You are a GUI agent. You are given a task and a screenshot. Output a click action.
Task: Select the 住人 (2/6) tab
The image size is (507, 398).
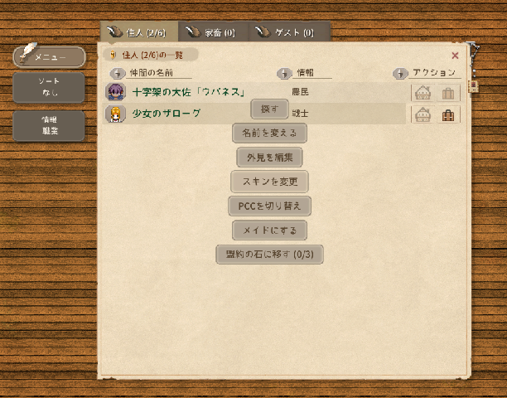pyautogui.click(x=138, y=32)
